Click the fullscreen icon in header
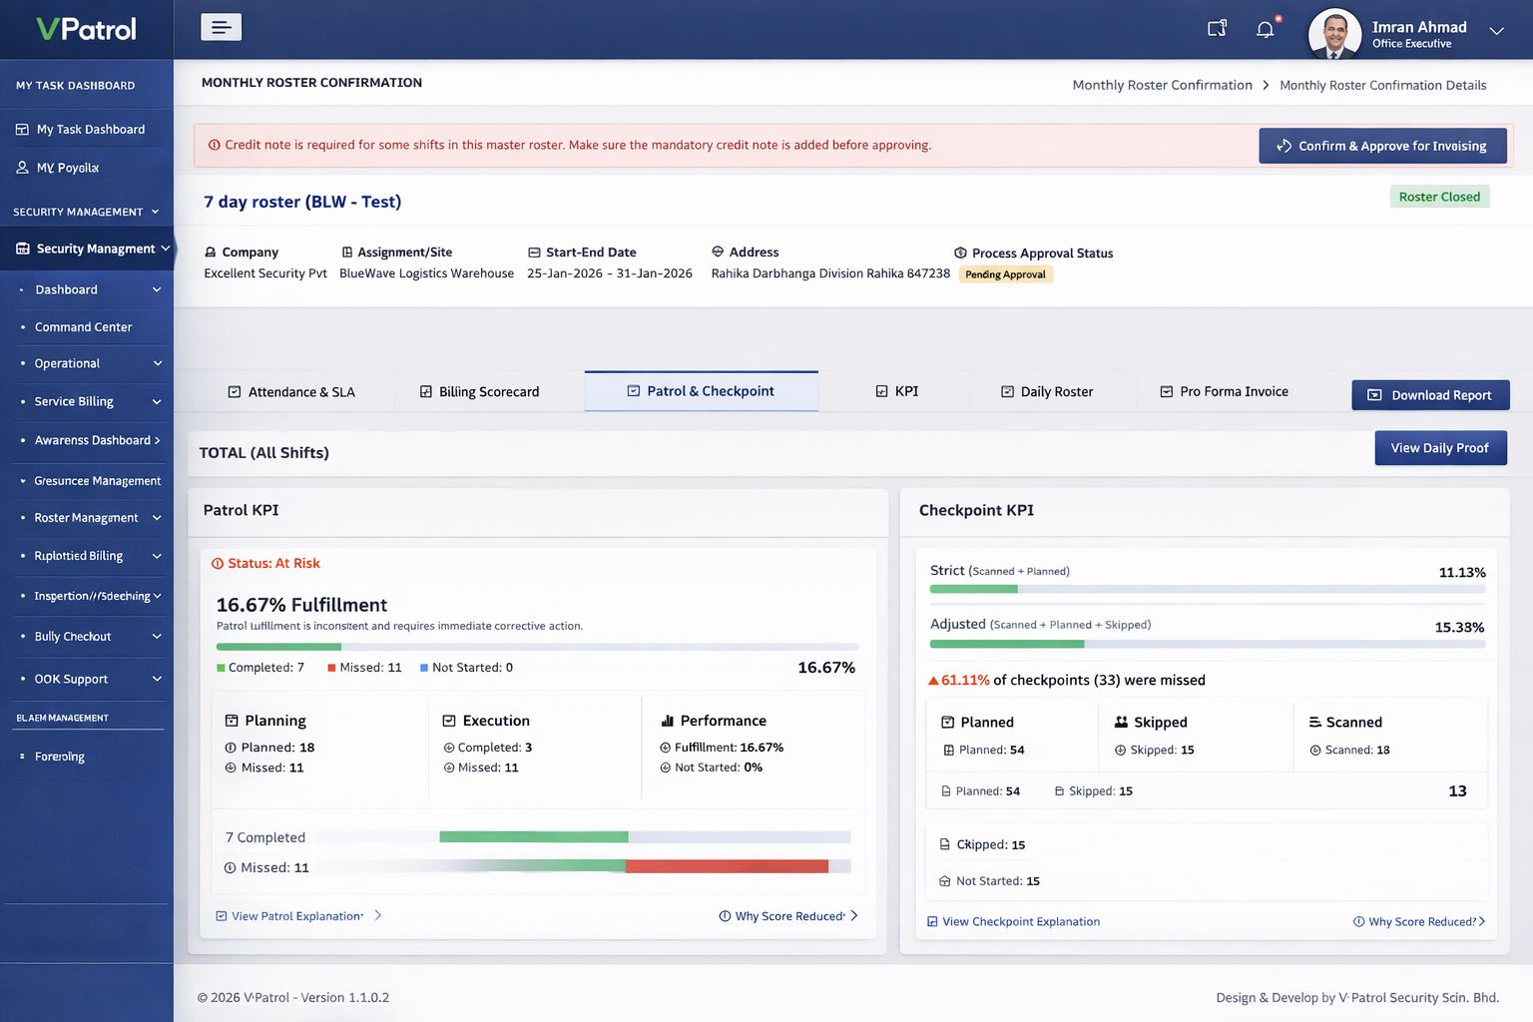Image resolution: width=1533 pixels, height=1022 pixels. click(x=1217, y=29)
